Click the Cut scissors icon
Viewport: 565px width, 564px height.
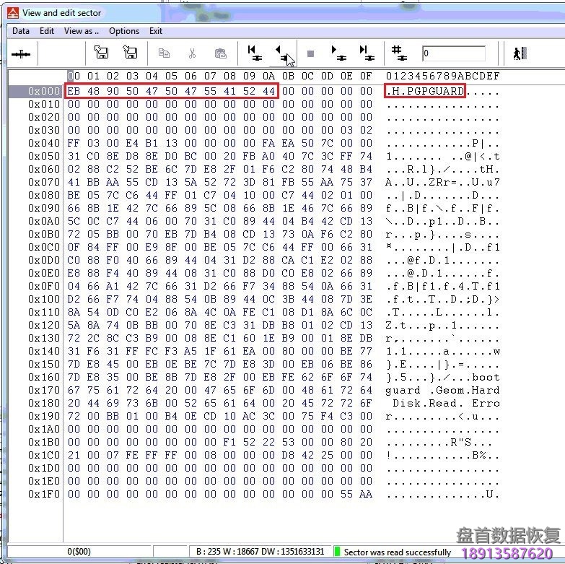[192, 53]
